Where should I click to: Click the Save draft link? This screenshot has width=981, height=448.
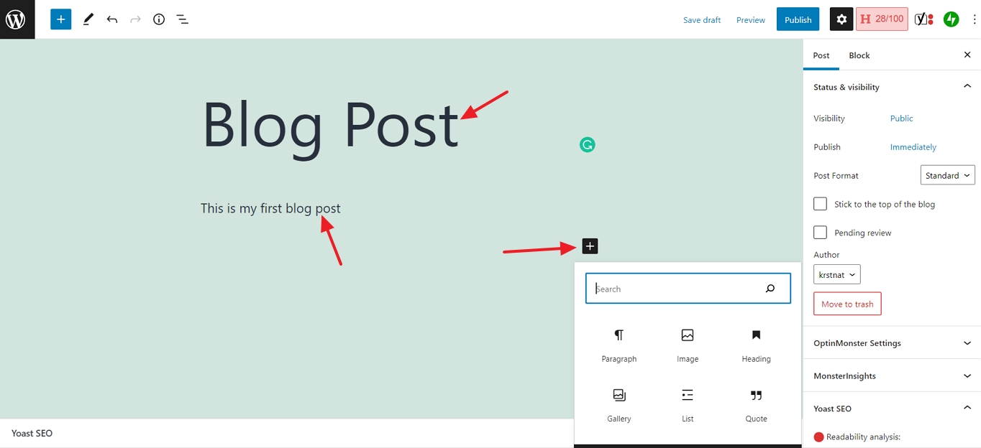click(701, 19)
